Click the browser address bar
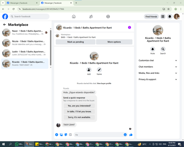Screen dimensions: 184x147 (x=91, y=9)
